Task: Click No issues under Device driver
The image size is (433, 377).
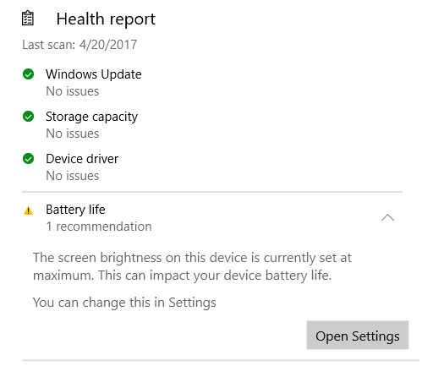Action: coord(73,176)
